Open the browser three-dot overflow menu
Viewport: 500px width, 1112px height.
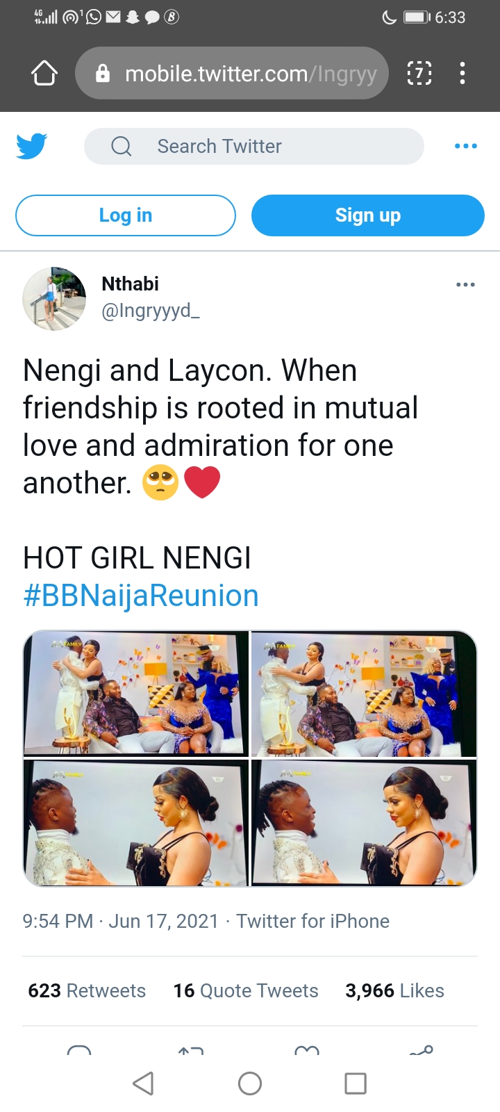tap(462, 73)
